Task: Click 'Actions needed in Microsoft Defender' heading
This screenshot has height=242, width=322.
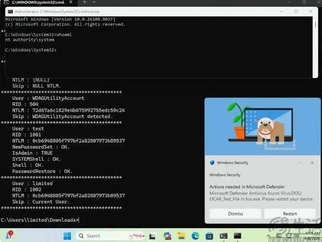Action: pos(247,187)
